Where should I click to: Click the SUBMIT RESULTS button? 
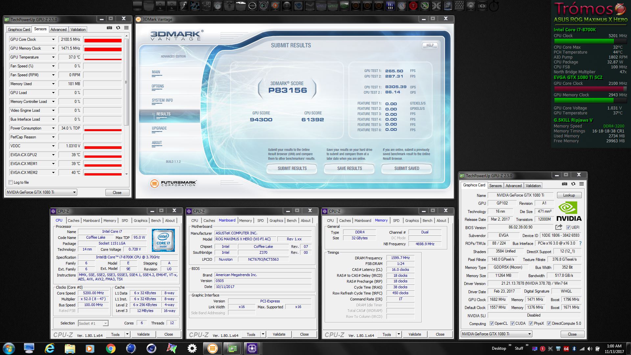click(292, 168)
